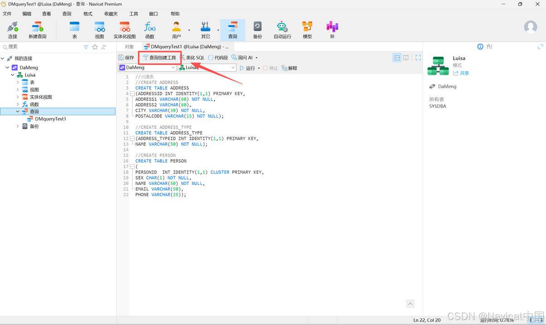
Task: Select the 实体化视图 materialized view icon
Action: [x=124, y=30]
